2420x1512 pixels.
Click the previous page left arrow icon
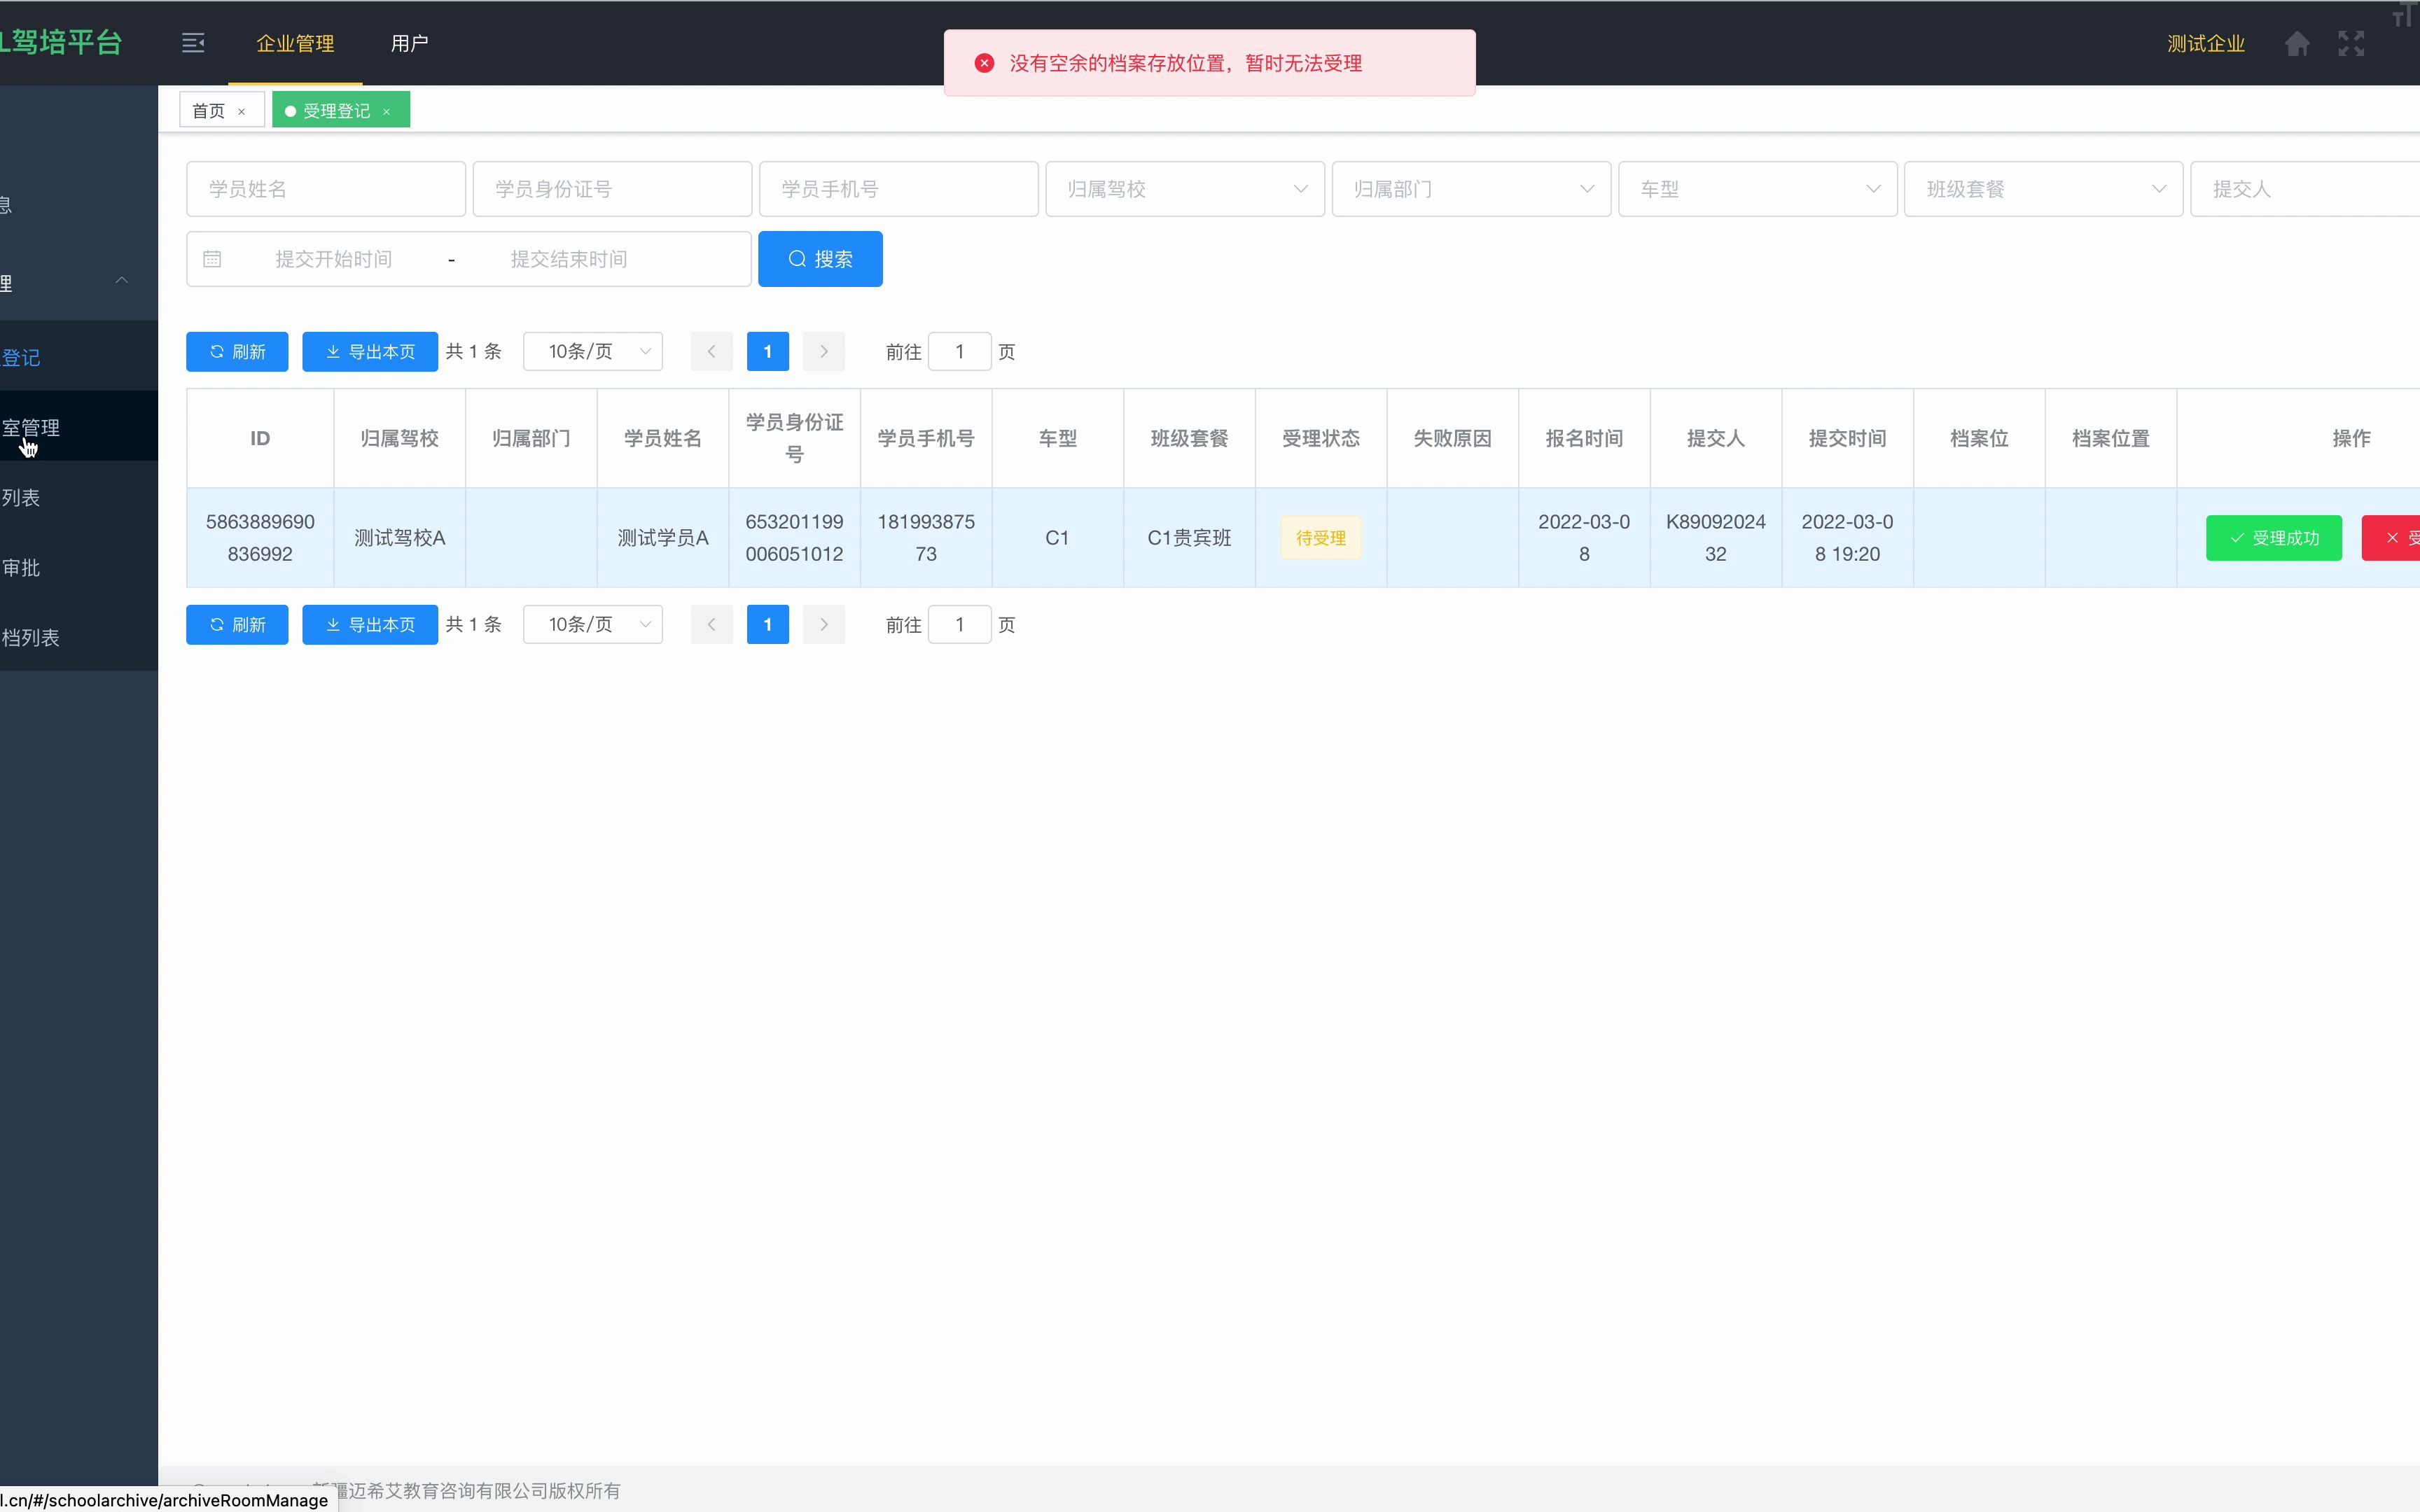[711, 351]
